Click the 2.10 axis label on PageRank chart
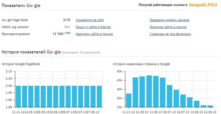The image size is (221, 114). point(9,72)
